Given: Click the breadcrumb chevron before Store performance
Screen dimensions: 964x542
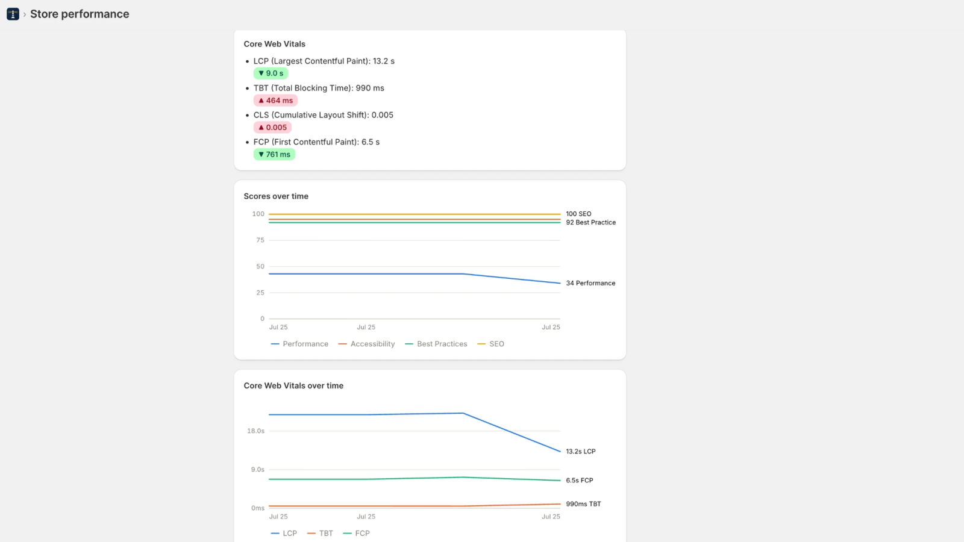Looking at the screenshot, I should 25,14.
